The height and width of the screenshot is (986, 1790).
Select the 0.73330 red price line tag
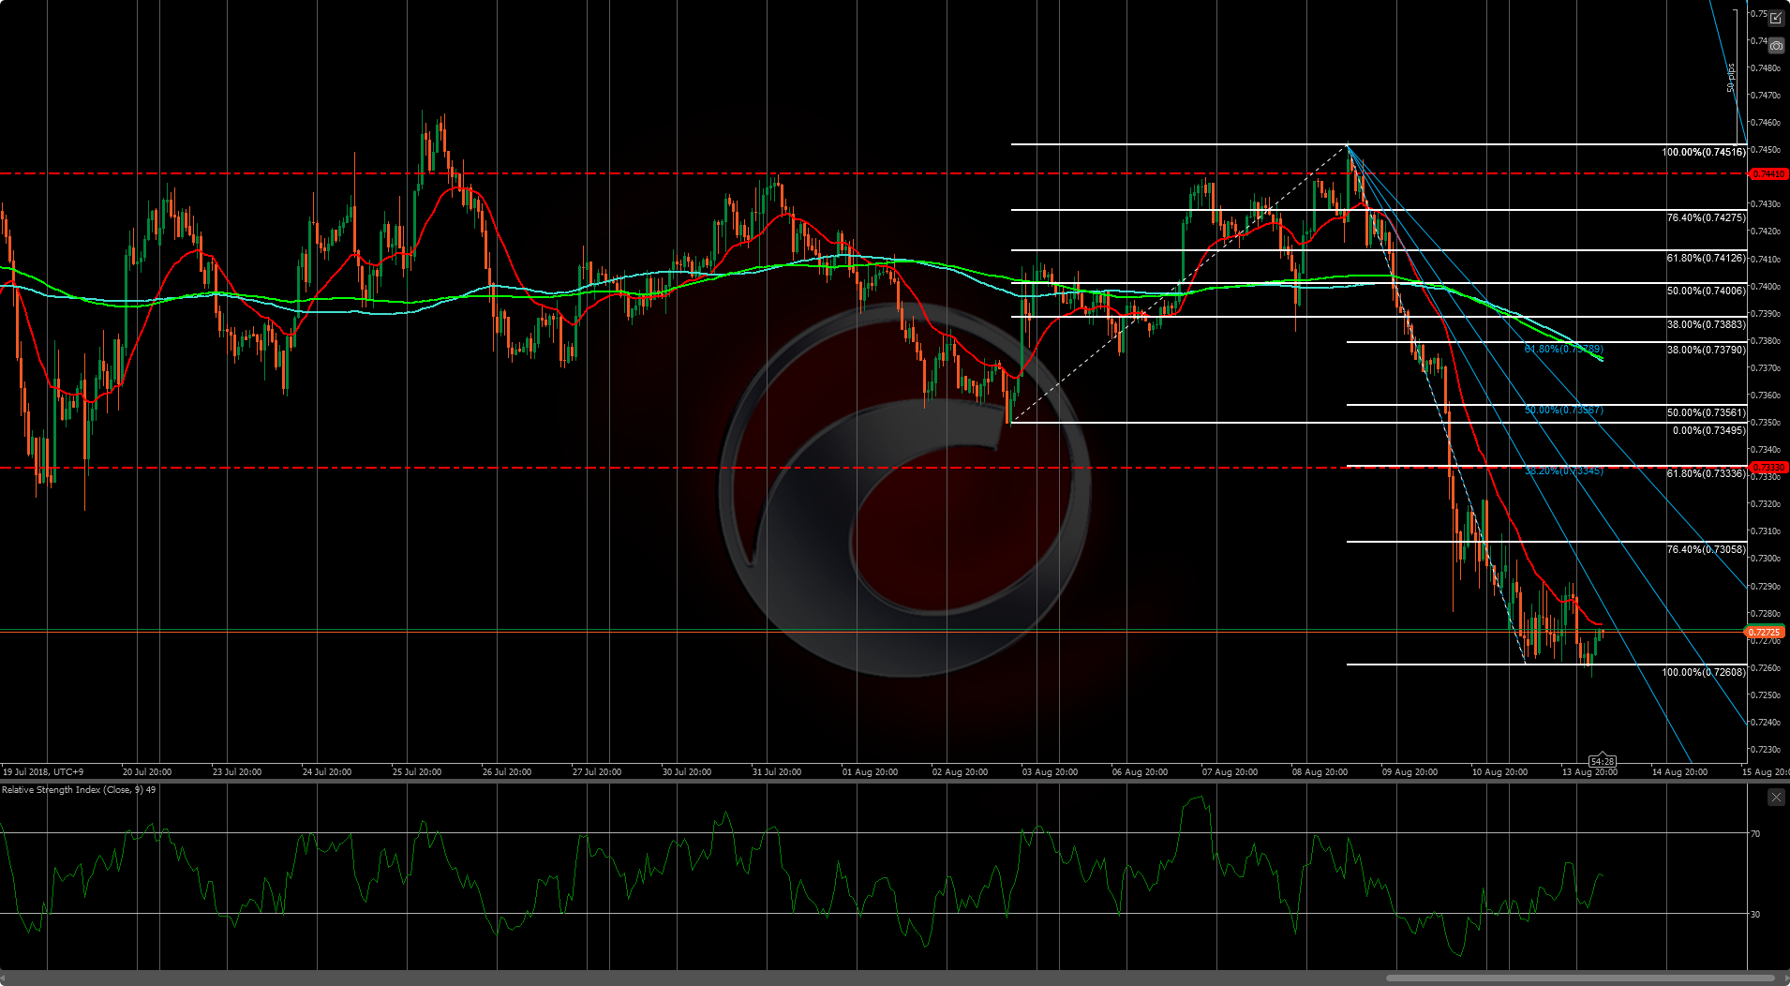(x=1768, y=467)
